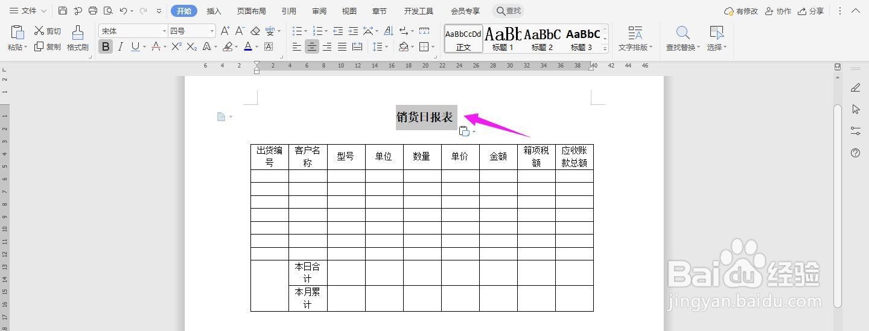Click the 选择 selection tool icon
The image size is (869, 331).
[716, 33]
